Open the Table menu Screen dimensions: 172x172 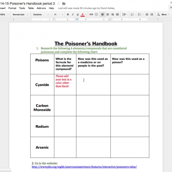coord(31,8)
